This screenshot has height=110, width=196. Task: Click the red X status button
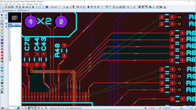145,108
